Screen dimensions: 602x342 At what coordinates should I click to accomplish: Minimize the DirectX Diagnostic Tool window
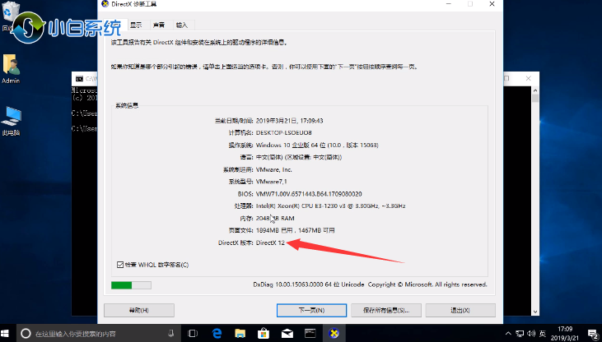coord(449,4)
